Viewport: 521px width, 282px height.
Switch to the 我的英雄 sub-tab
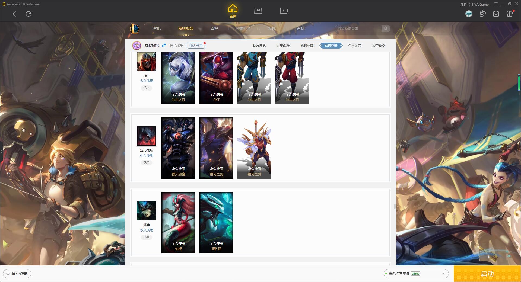click(x=307, y=46)
